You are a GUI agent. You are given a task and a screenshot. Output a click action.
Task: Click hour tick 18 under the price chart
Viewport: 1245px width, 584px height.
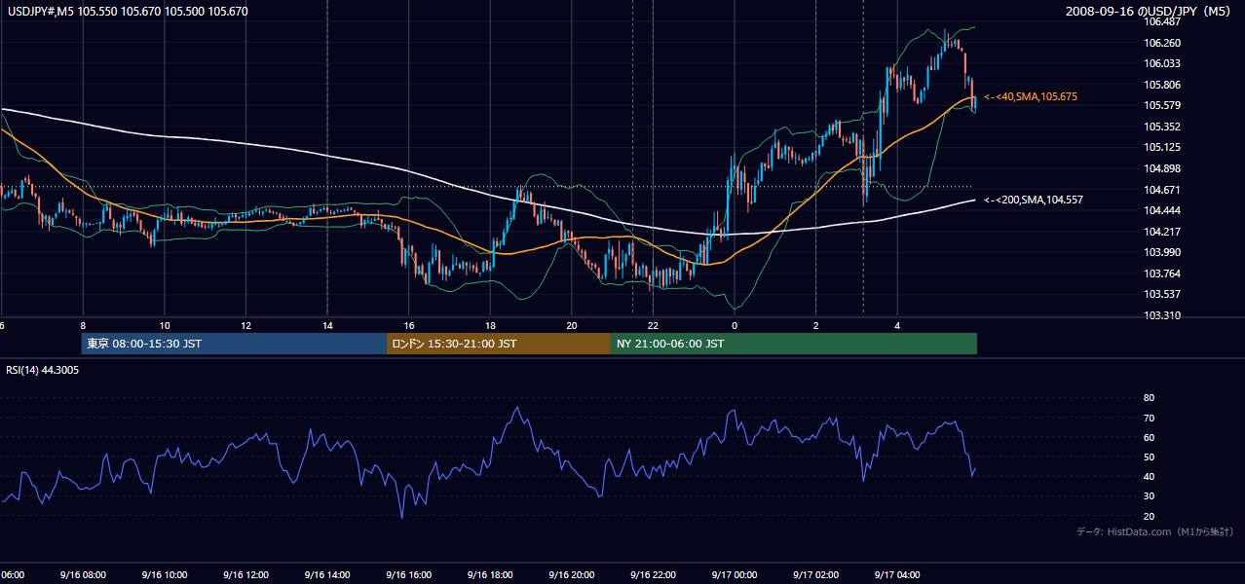pos(490,326)
